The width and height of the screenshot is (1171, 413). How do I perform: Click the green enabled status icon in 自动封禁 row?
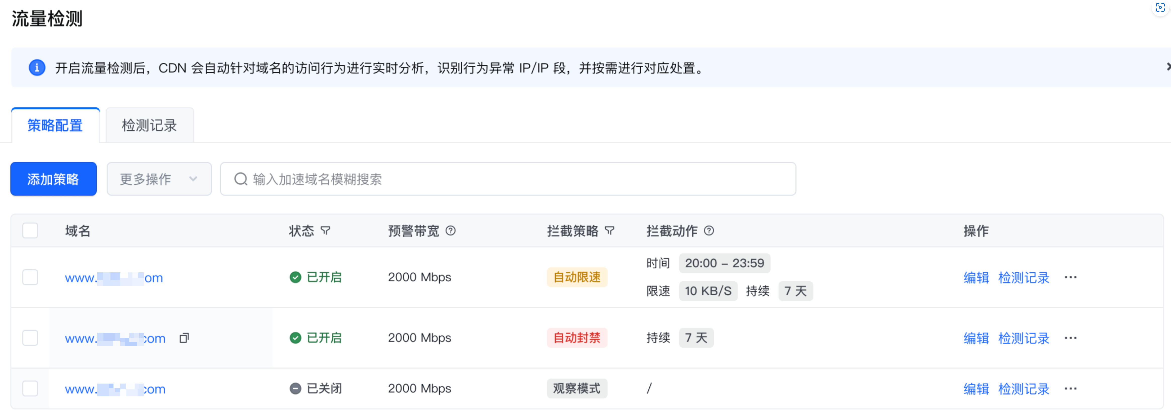[x=295, y=338]
